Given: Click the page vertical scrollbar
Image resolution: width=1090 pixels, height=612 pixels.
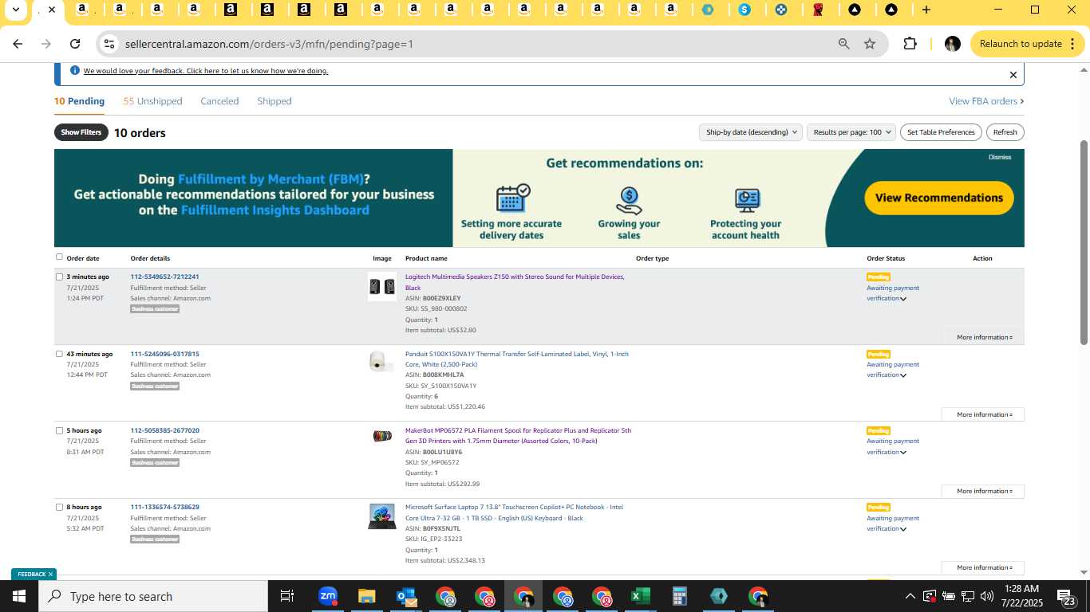Looking at the screenshot, I should coord(1084,242).
